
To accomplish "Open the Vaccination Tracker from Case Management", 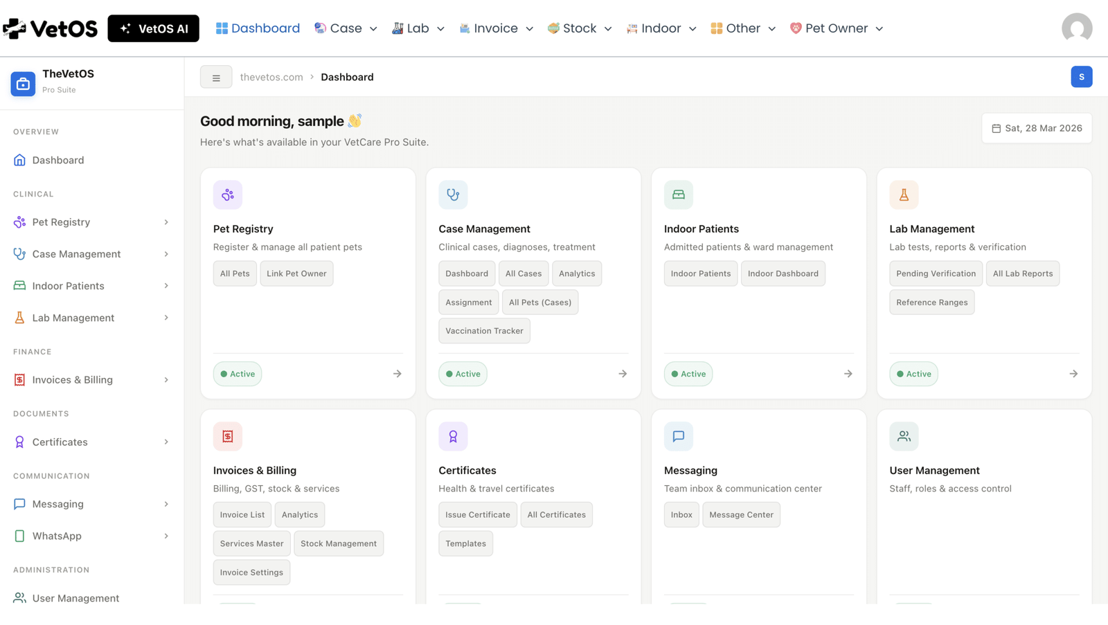I will tap(484, 330).
